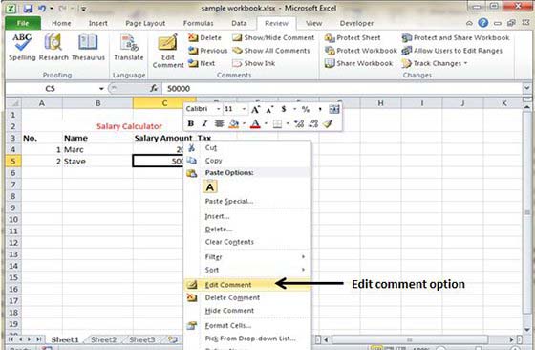This screenshot has width=535, height=350.
Task: Toggle Show All Comments
Action: tap(271, 51)
